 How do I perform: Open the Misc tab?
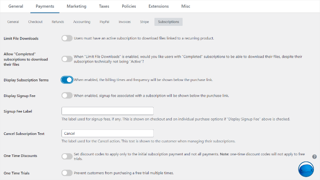[186, 7]
